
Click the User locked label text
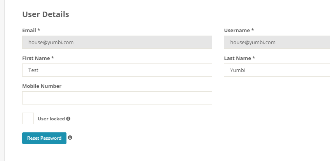pos(51,119)
